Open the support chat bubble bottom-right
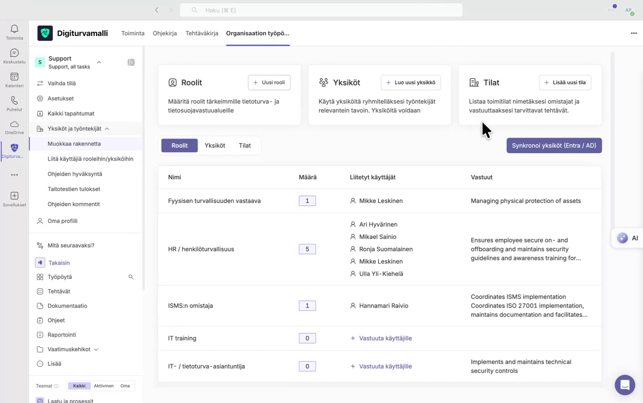This screenshot has height=403, width=643. pyautogui.click(x=625, y=385)
